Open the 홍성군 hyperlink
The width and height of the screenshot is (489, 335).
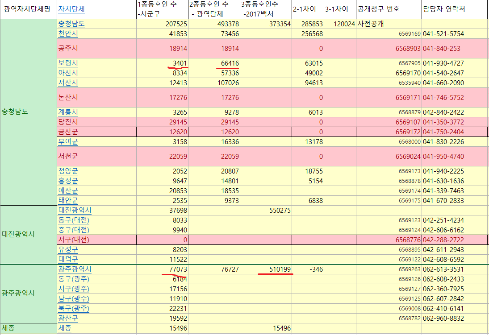click(68, 181)
